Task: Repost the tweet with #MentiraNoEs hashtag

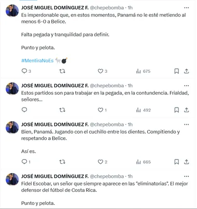Action: point(62,71)
